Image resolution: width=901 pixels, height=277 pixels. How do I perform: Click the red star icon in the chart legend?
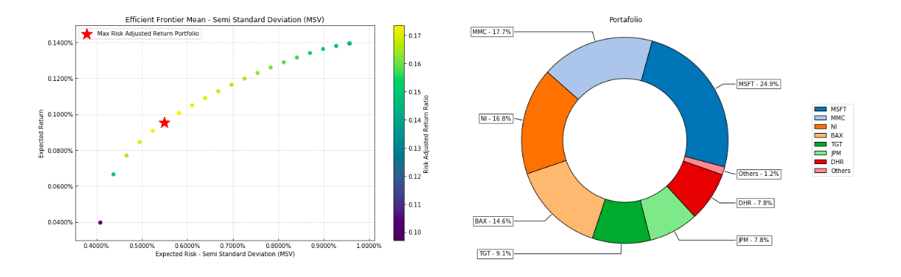point(86,34)
